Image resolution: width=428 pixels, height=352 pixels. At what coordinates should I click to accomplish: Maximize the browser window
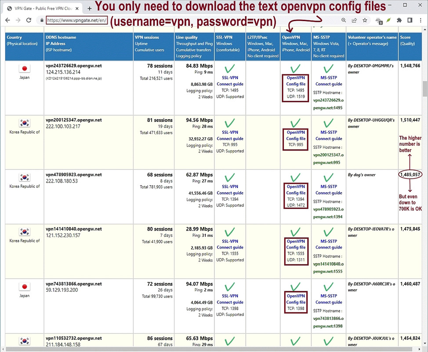(x=405, y=5)
